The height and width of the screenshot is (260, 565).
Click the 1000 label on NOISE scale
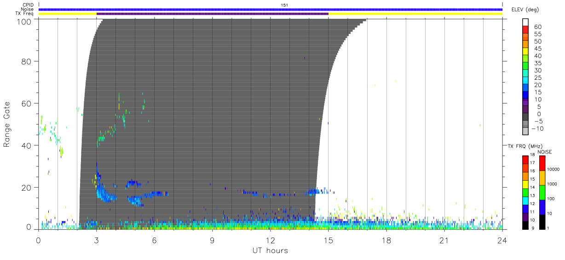[x=552, y=184]
